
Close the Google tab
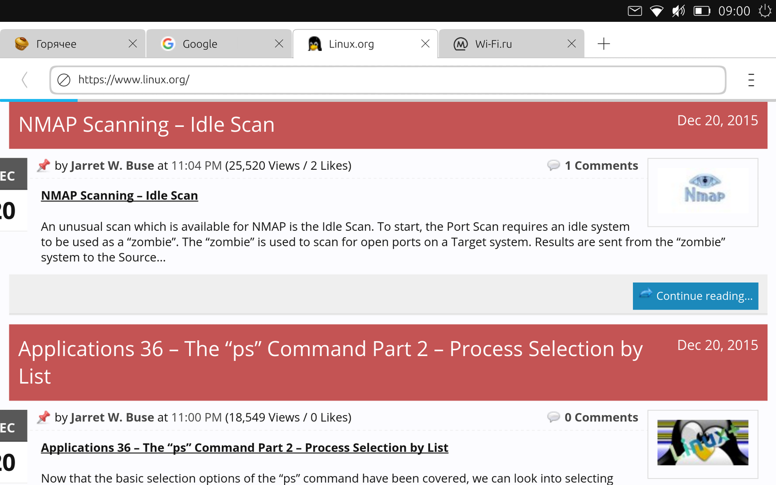point(279,44)
